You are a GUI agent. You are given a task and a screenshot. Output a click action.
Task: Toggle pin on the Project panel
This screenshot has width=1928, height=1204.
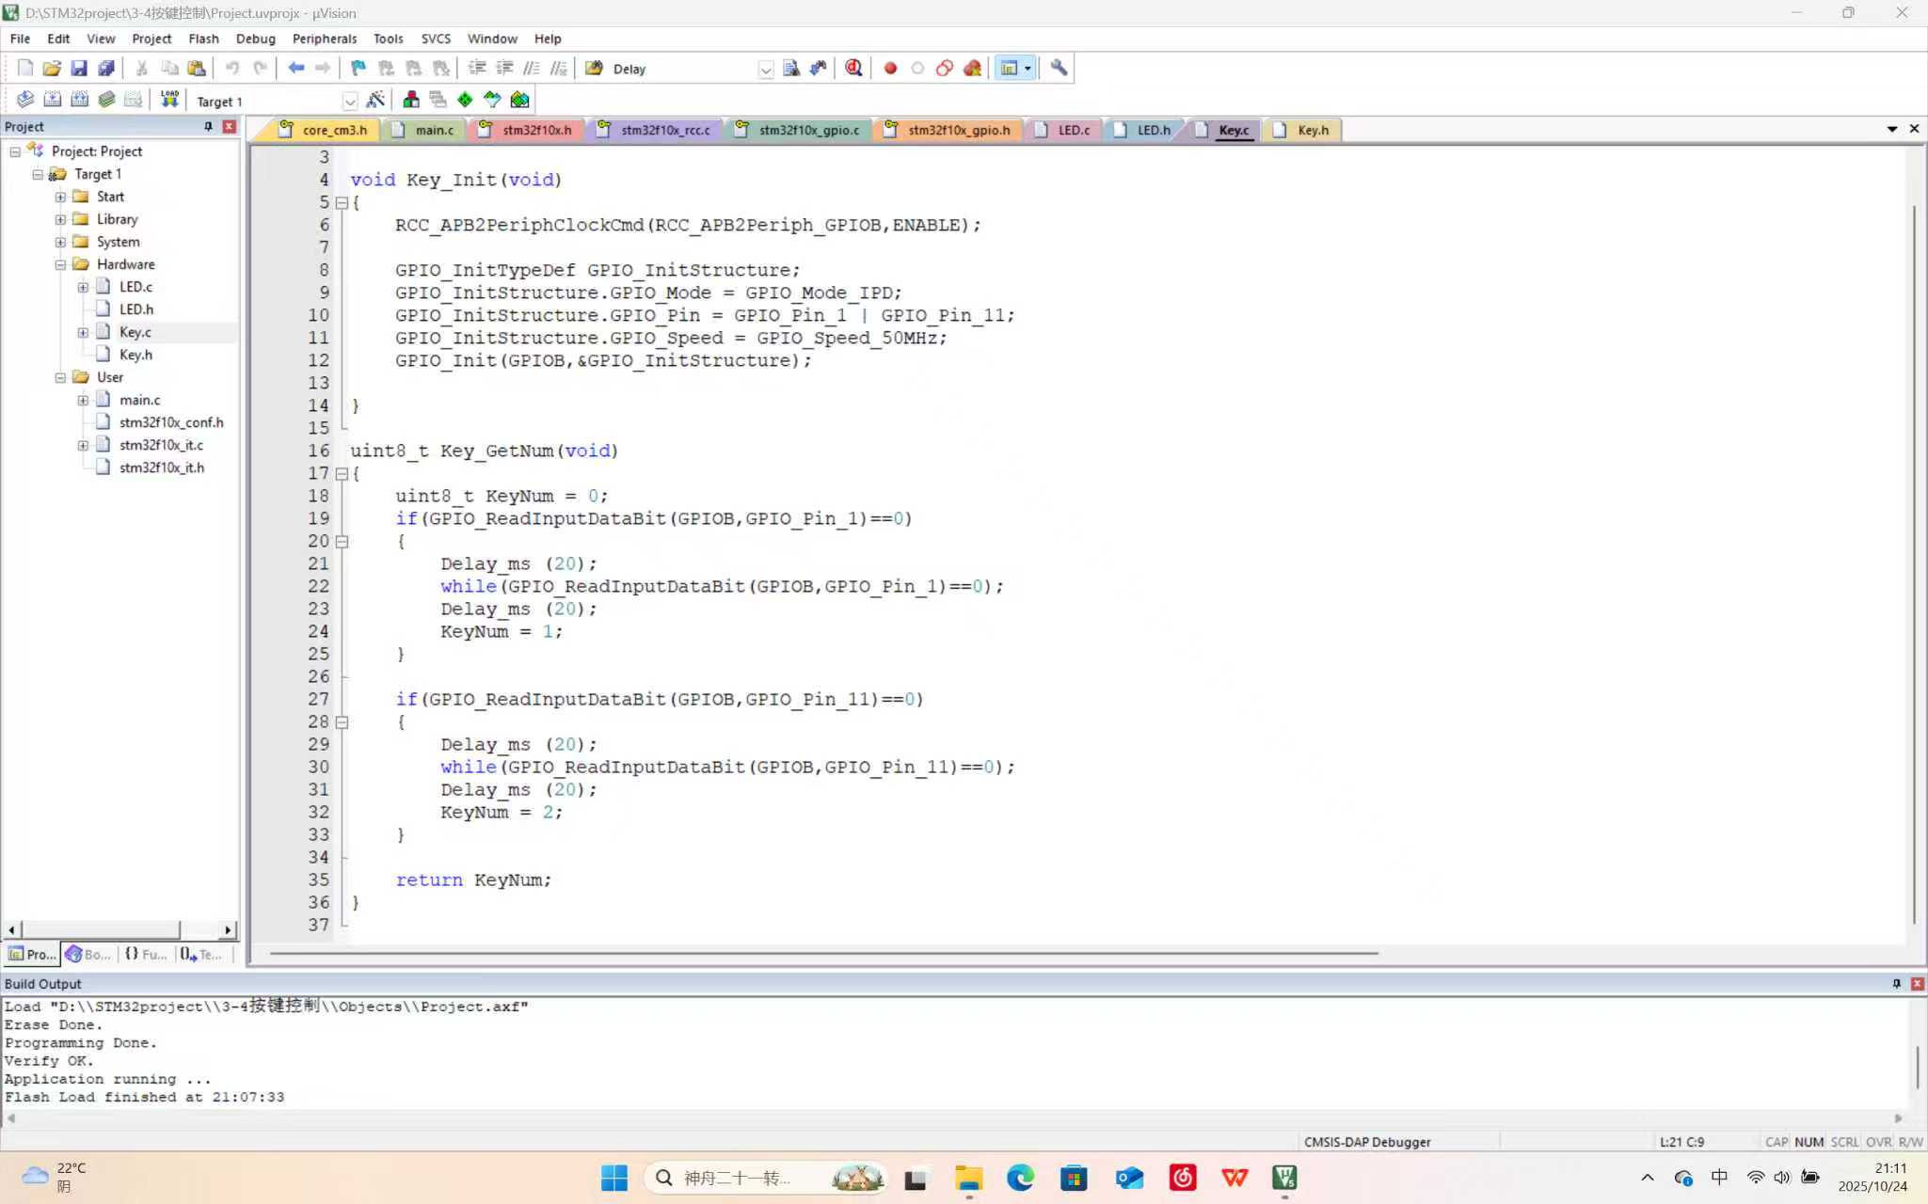tap(208, 126)
